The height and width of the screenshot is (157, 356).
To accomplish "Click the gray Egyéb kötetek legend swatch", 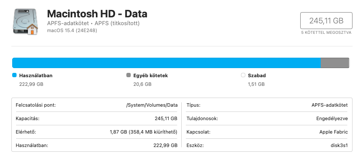I will click(x=129, y=75).
